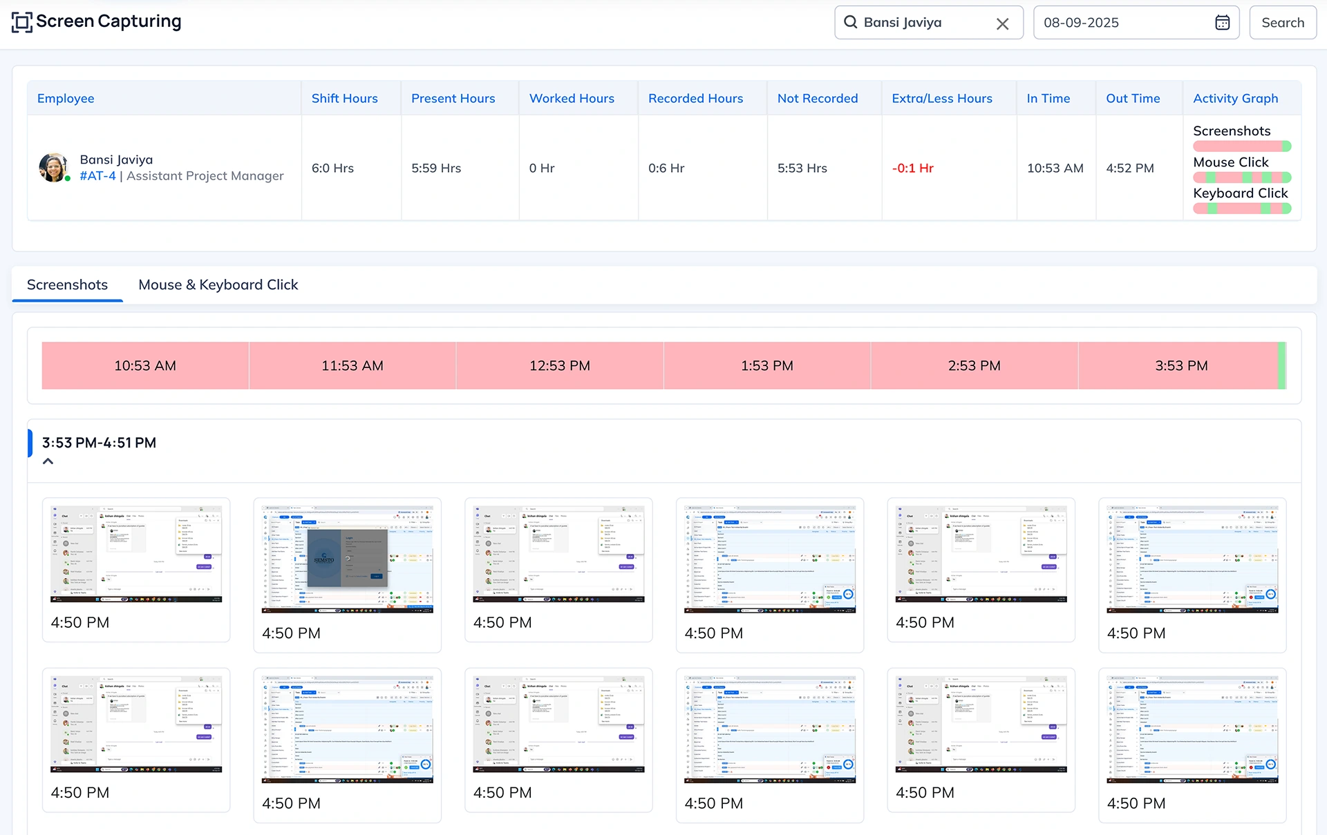This screenshot has height=835, width=1327.
Task: Open the screenshot showing Semsto login dialog
Action: 347,559
